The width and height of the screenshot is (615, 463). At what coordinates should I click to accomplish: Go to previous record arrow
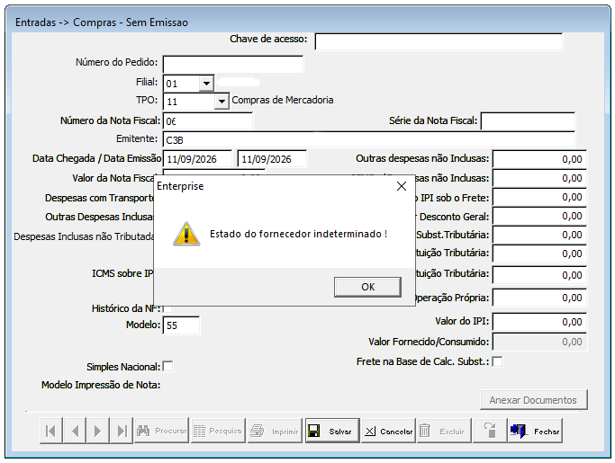75,431
